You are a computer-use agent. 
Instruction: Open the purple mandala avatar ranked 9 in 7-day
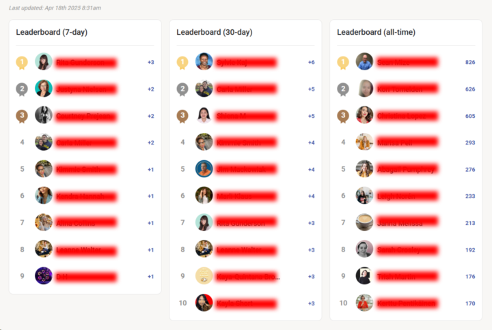tap(44, 276)
